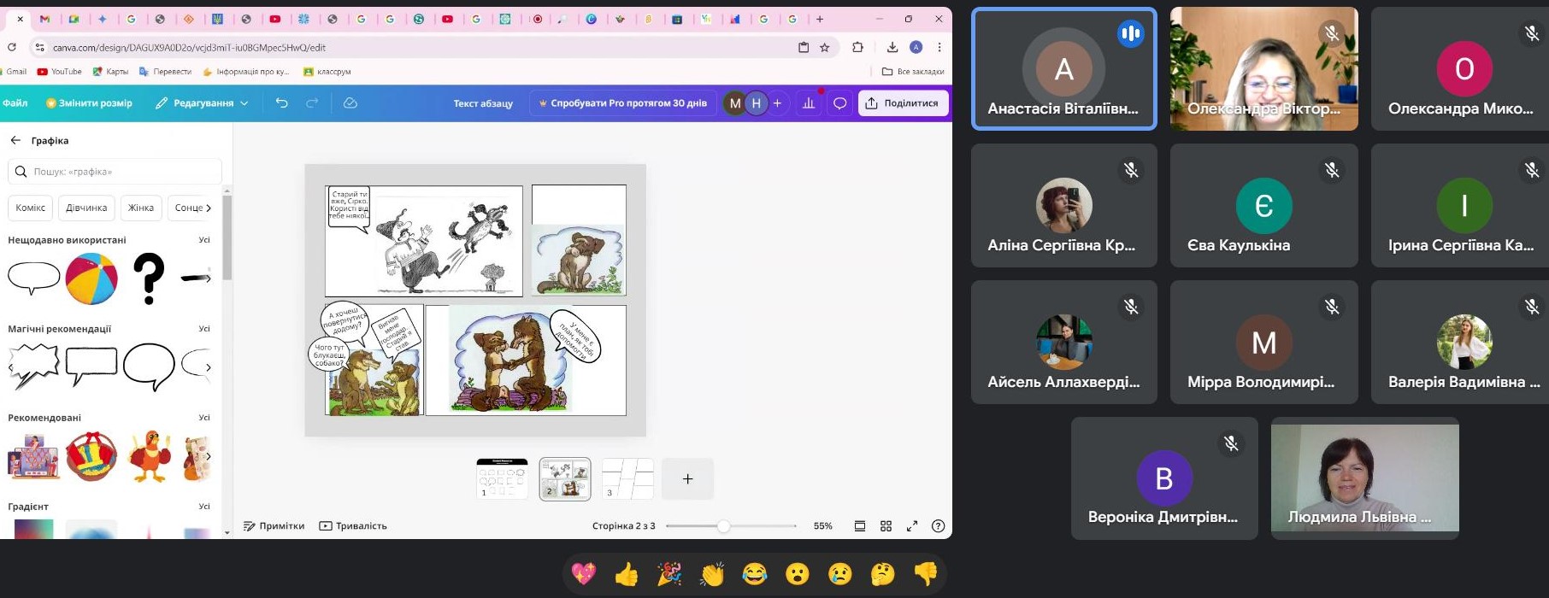
Task: Click the help question mark icon
Action: coord(938,526)
